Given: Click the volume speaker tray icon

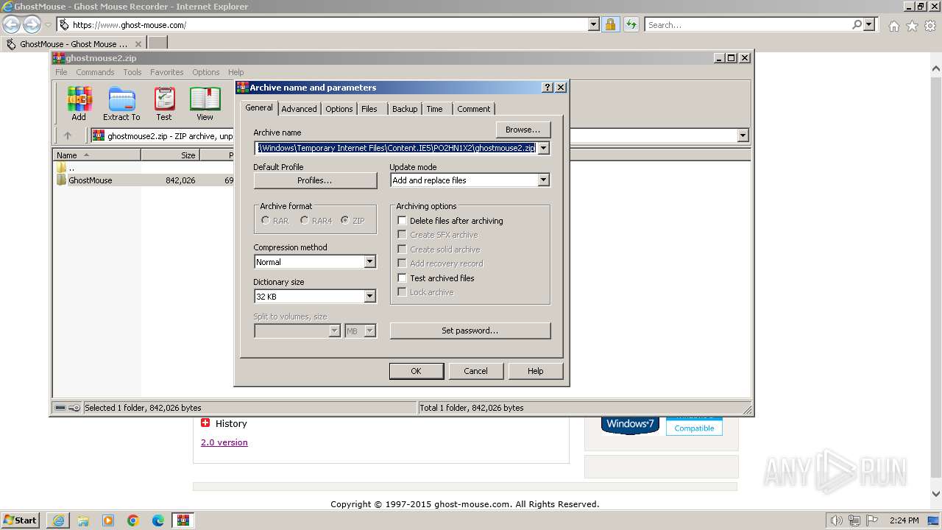Looking at the screenshot, I should [837, 520].
